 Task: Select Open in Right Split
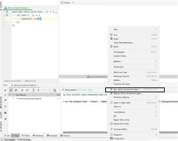[133, 103]
